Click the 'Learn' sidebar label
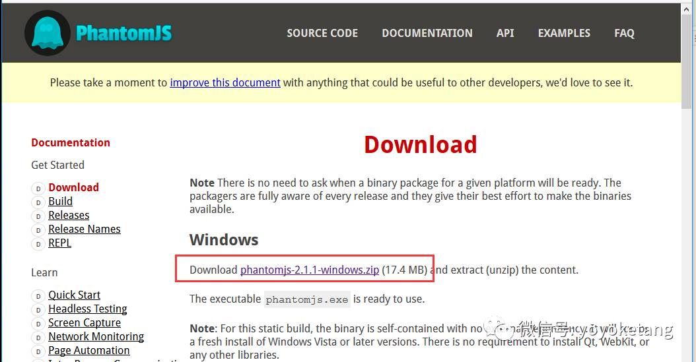 44,272
